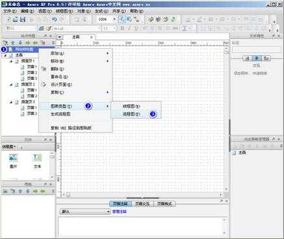This screenshot has height=239, width=284.
Task: Move master down with masters panel down arrow
Action: 27,191
